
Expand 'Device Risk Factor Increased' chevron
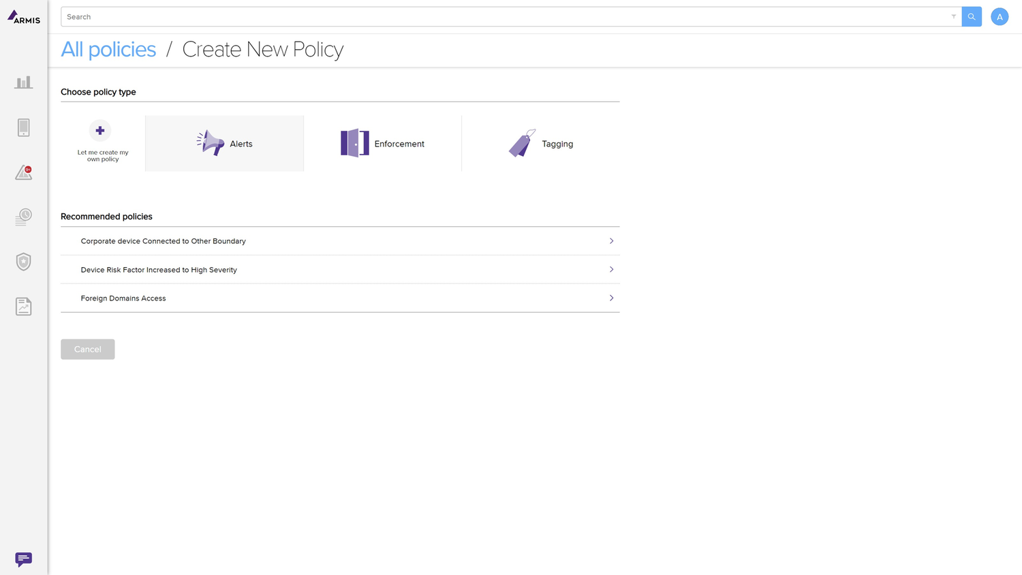point(611,270)
